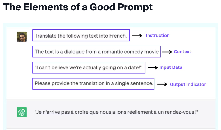Select the 'going on a date' quote box
The image size is (221, 130).
[89, 68]
